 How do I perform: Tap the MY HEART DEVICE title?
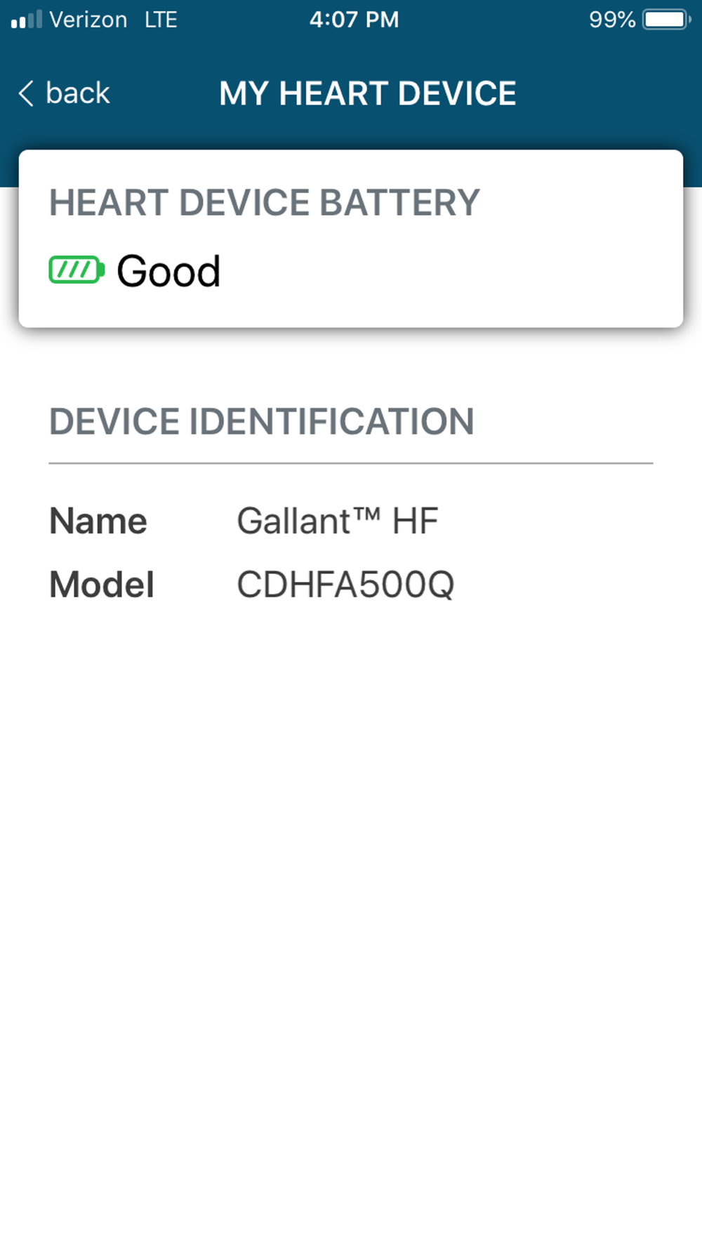367,93
